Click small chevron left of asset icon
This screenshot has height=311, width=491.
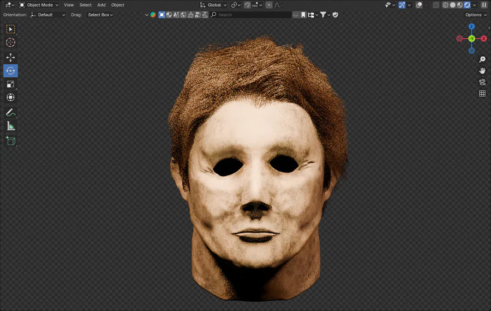pos(146,15)
